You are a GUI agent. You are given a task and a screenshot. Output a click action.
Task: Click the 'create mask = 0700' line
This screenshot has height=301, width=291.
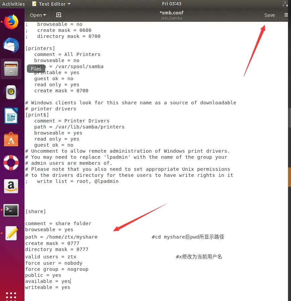point(61,91)
